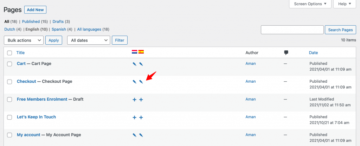Filter pages by English language
Screen dimensions: 360x146
coord(32,30)
